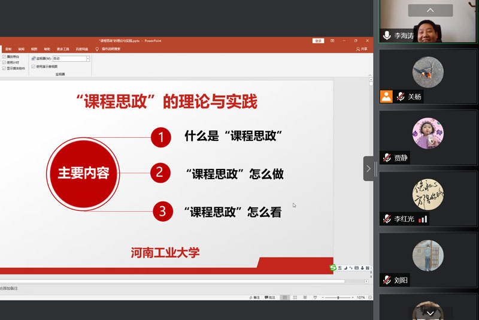Open the 录制 ribbon tab
The image size is (479, 320).
click(8, 49)
